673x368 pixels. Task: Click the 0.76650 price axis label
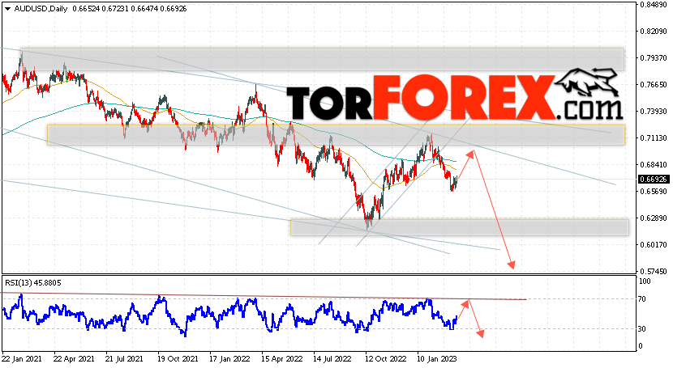tap(654, 85)
